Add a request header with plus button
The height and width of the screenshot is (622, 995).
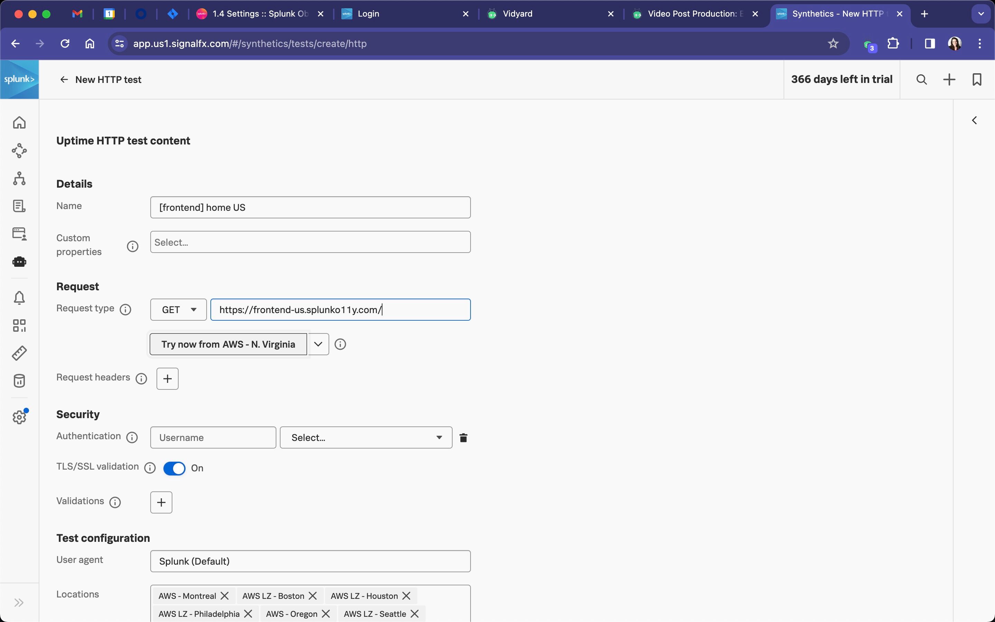click(167, 378)
